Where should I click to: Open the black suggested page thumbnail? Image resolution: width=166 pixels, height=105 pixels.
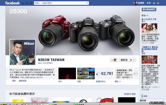(127, 100)
